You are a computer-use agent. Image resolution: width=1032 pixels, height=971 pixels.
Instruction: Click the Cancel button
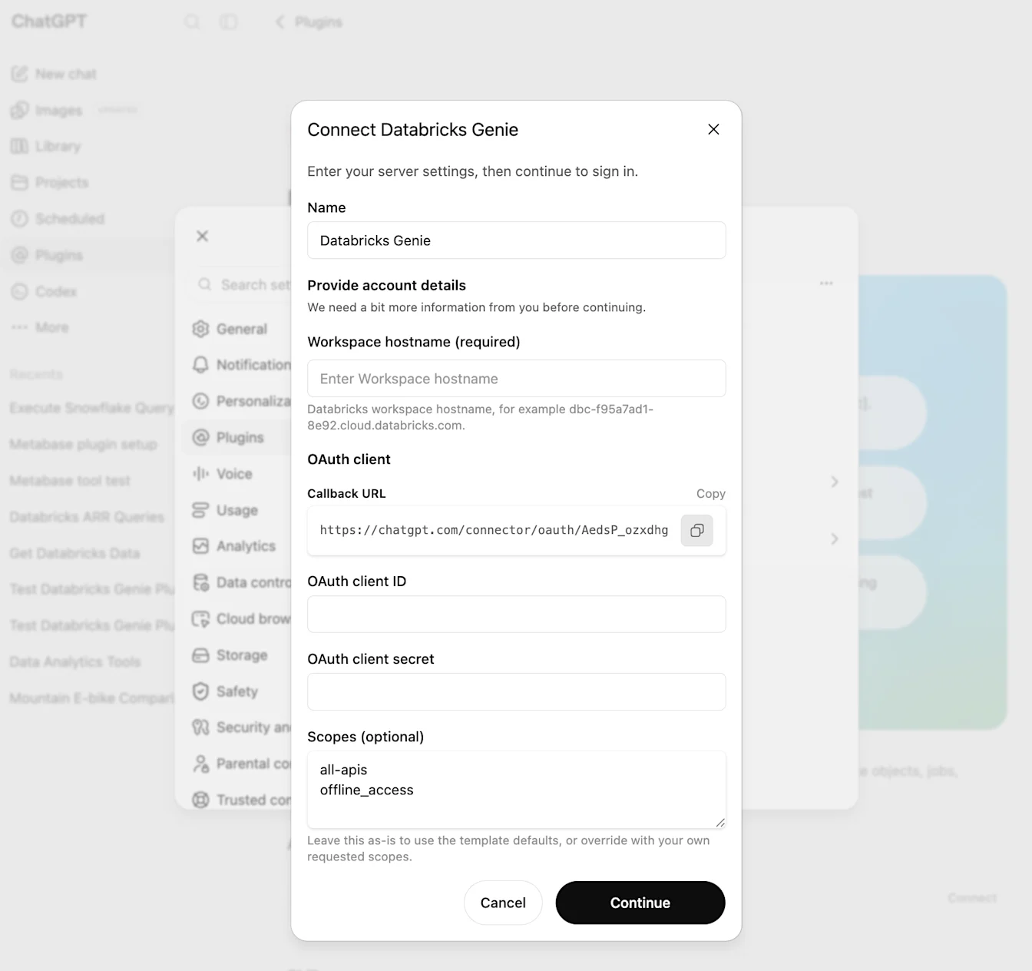click(503, 903)
